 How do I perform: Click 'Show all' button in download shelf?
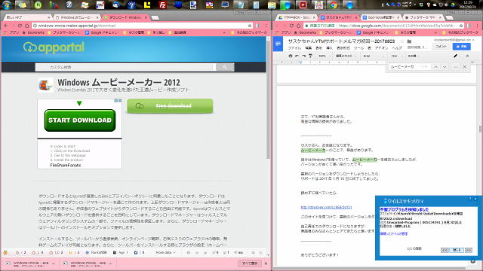tap(250, 263)
